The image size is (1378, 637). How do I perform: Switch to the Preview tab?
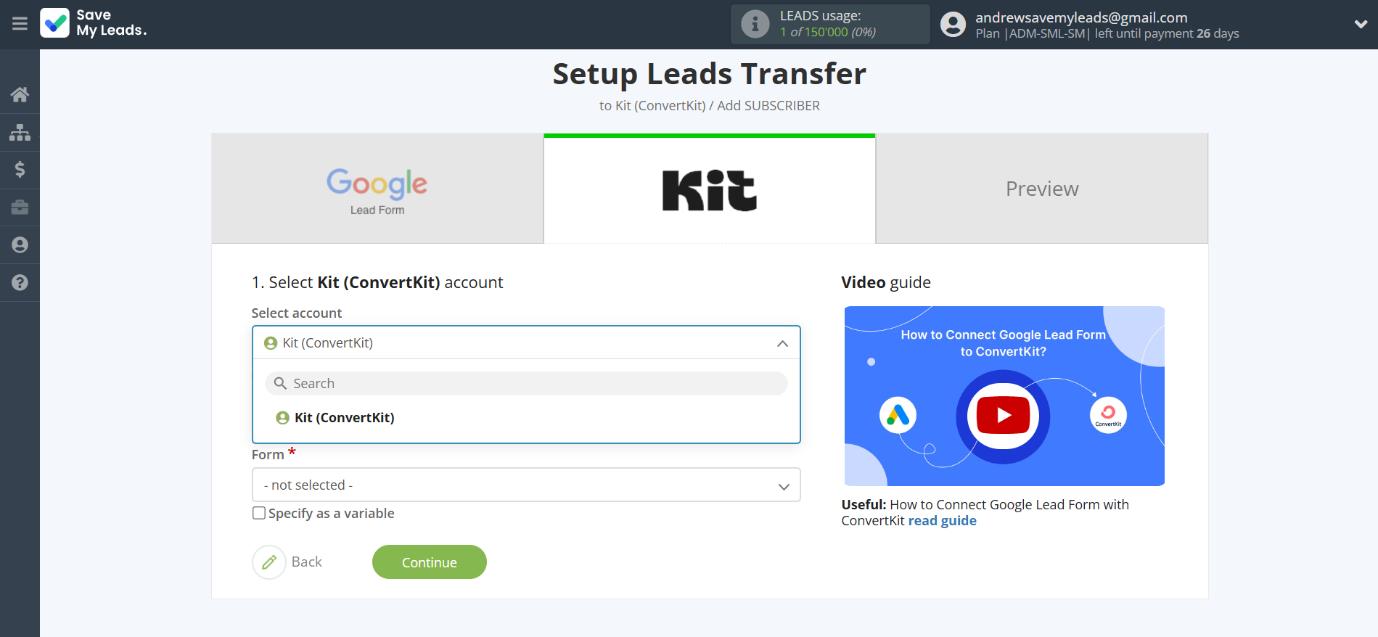coord(1042,189)
